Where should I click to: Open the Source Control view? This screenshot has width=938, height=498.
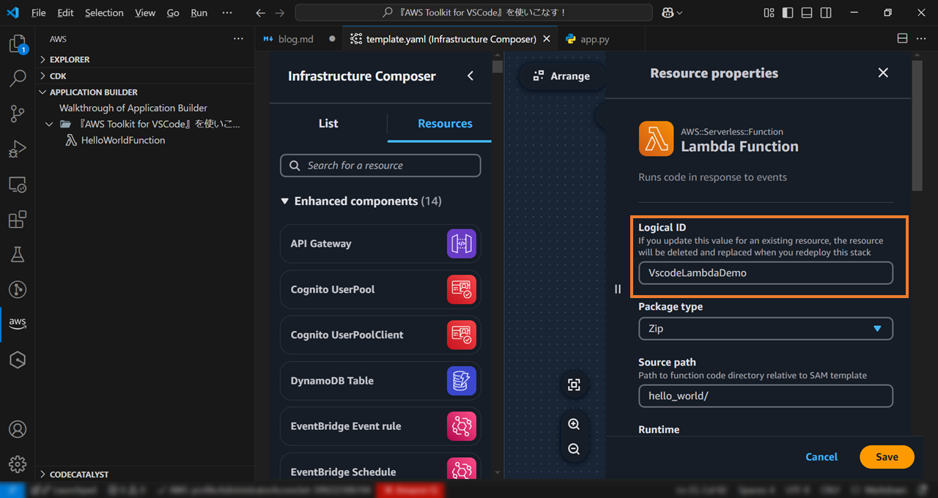point(17,114)
